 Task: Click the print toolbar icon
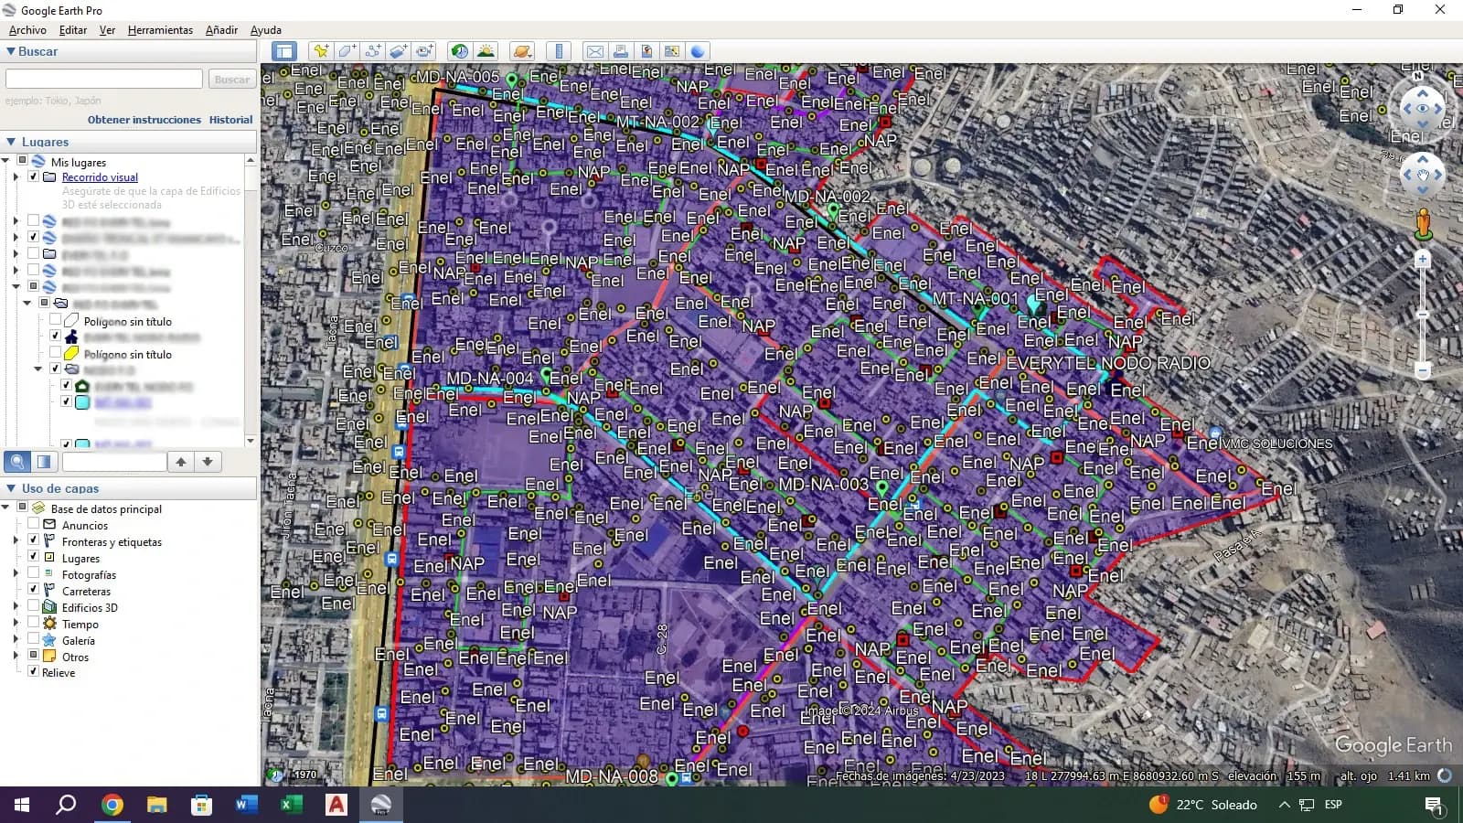click(x=621, y=51)
